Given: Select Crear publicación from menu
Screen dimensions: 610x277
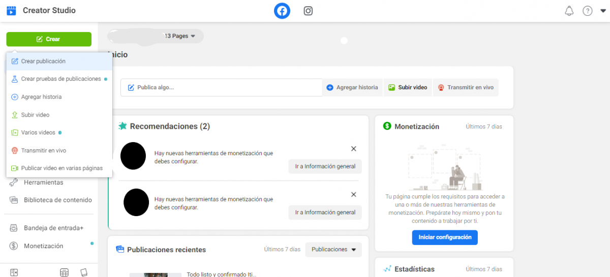Looking at the screenshot, I should pos(43,61).
